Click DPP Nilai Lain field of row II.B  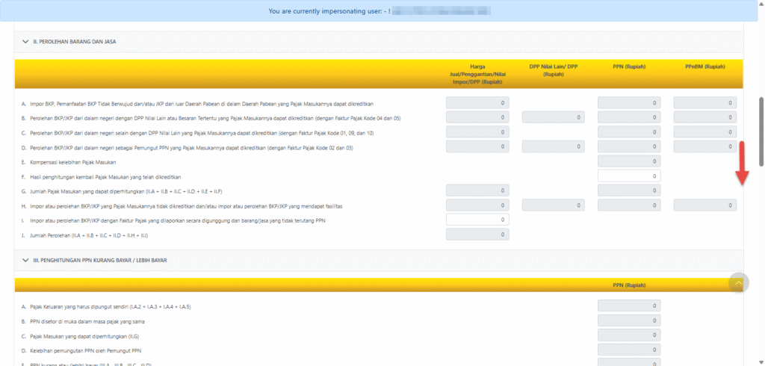(x=553, y=117)
